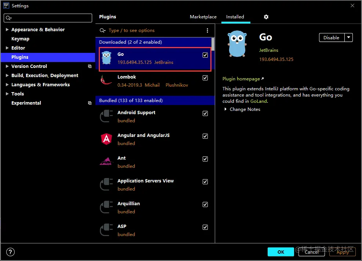Select the Ant plugin name

pos(122,158)
